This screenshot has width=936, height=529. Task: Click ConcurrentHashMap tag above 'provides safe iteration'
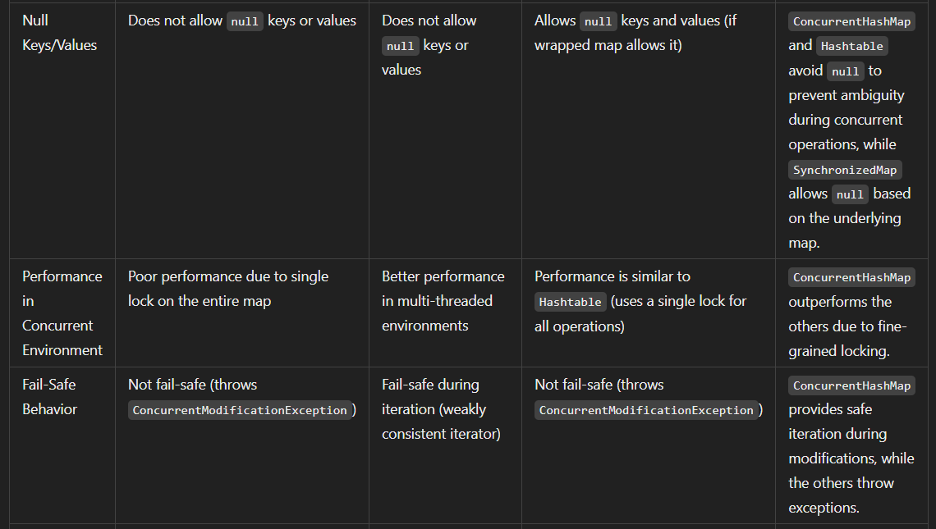point(851,385)
